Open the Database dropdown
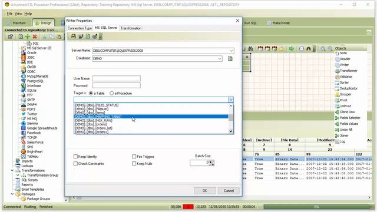The width and height of the screenshot is (377, 212). pyautogui.click(x=220, y=58)
